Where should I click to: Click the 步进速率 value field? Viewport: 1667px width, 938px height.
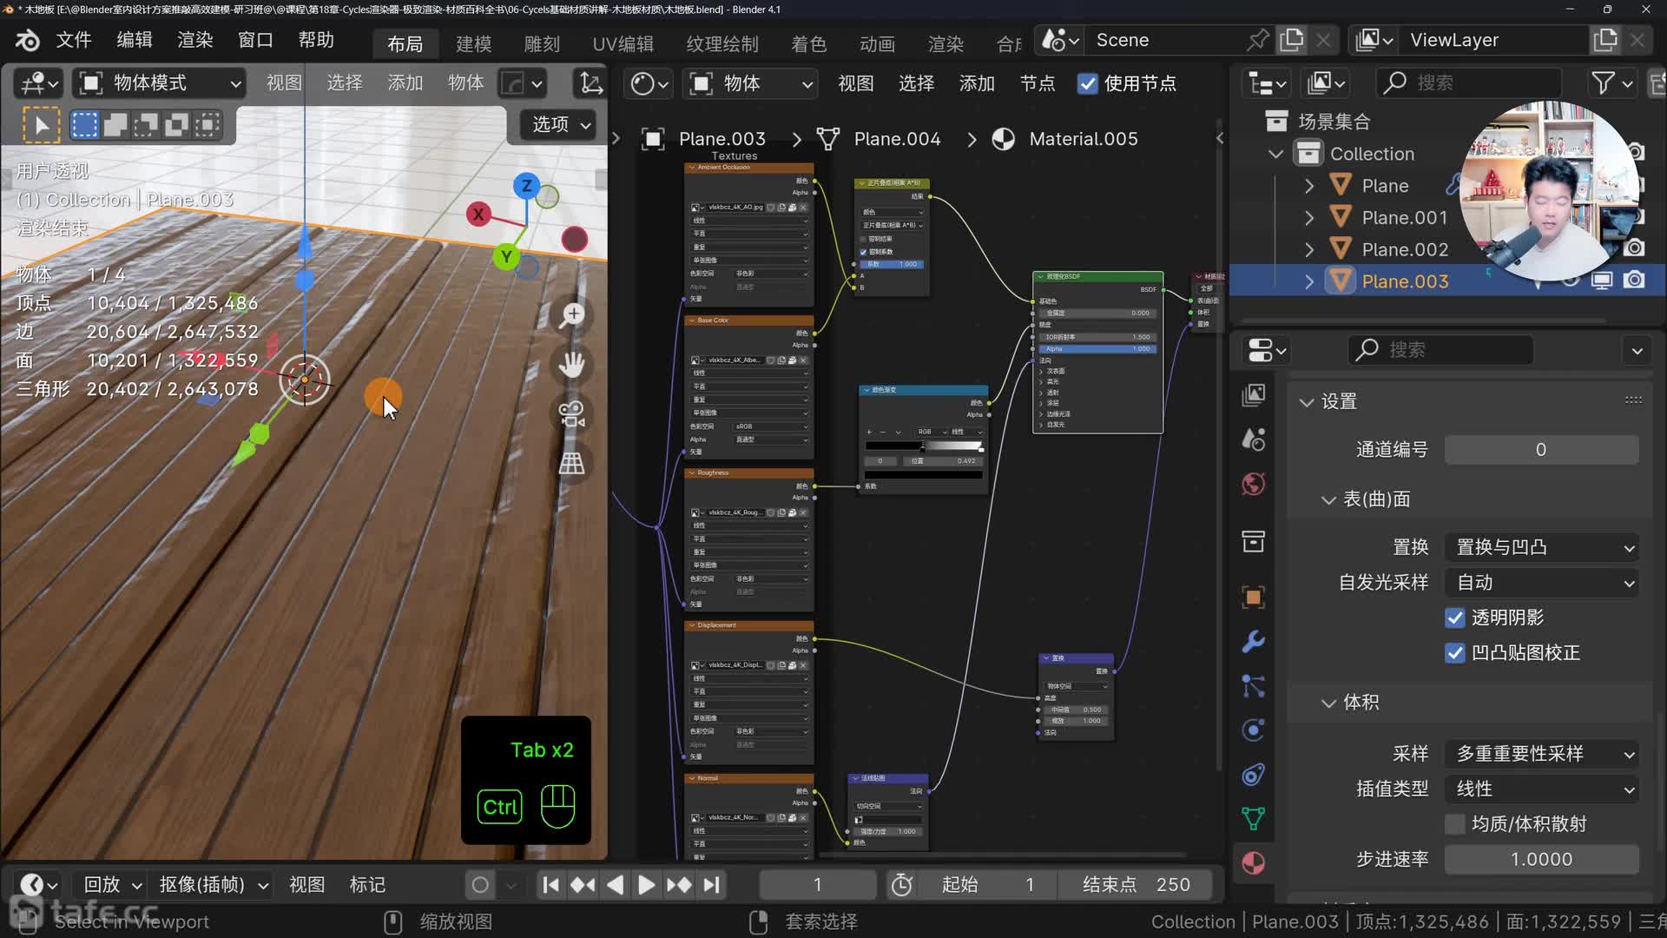(x=1541, y=859)
